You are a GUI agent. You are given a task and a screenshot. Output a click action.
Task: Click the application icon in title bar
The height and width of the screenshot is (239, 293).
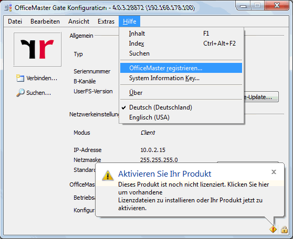coord(8,8)
